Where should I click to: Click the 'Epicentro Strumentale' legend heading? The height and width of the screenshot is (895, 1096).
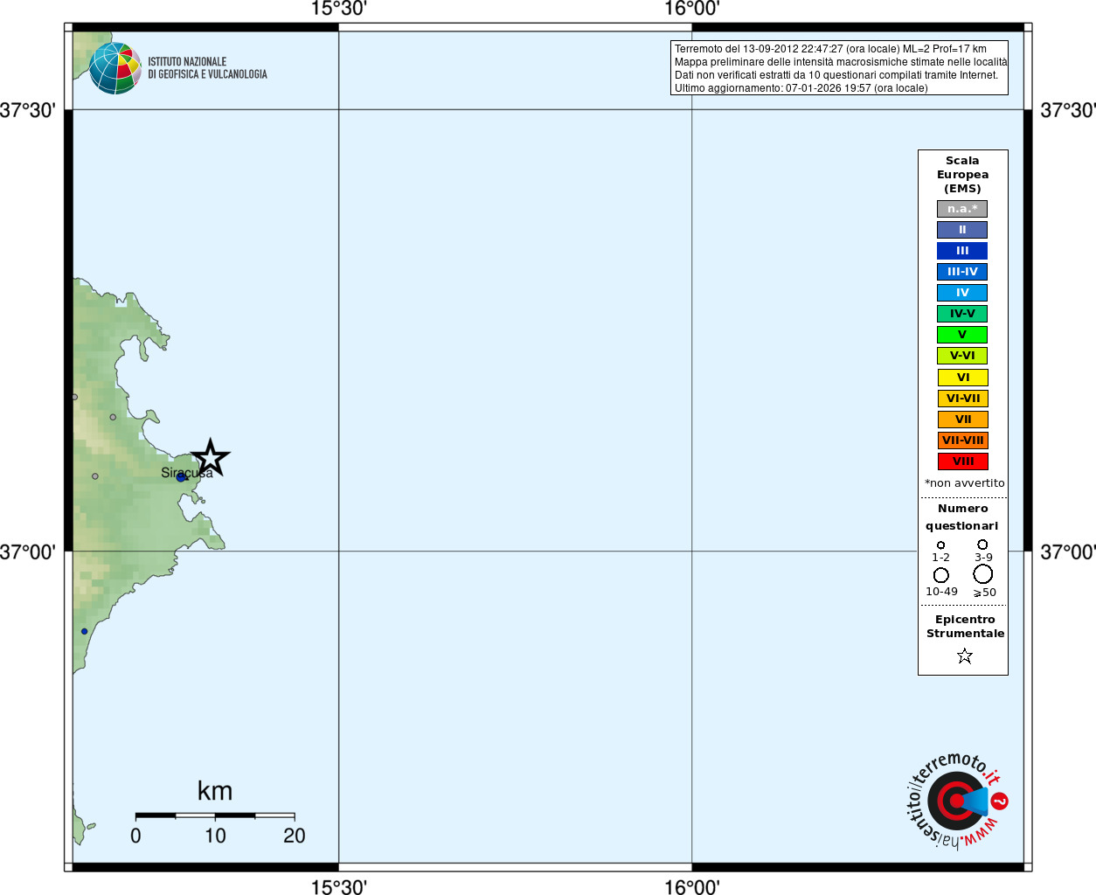click(965, 627)
